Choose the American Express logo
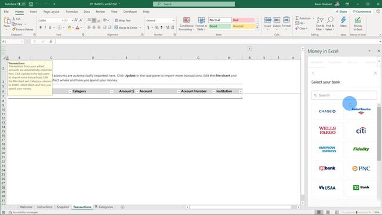Image resolution: width=382 pixels, height=215 pixels. click(327, 149)
